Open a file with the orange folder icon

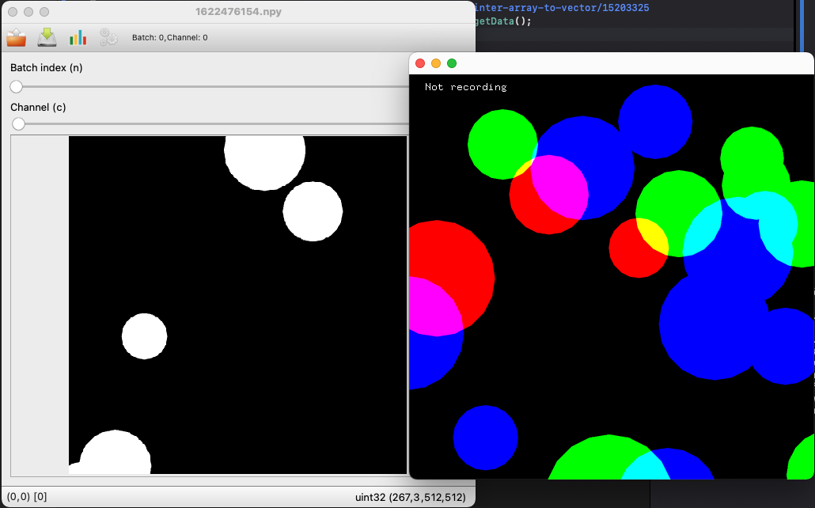pos(16,37)
